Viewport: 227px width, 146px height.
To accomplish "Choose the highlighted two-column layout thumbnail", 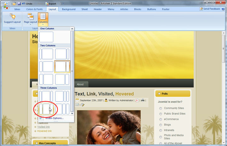I will coord(62,67).
